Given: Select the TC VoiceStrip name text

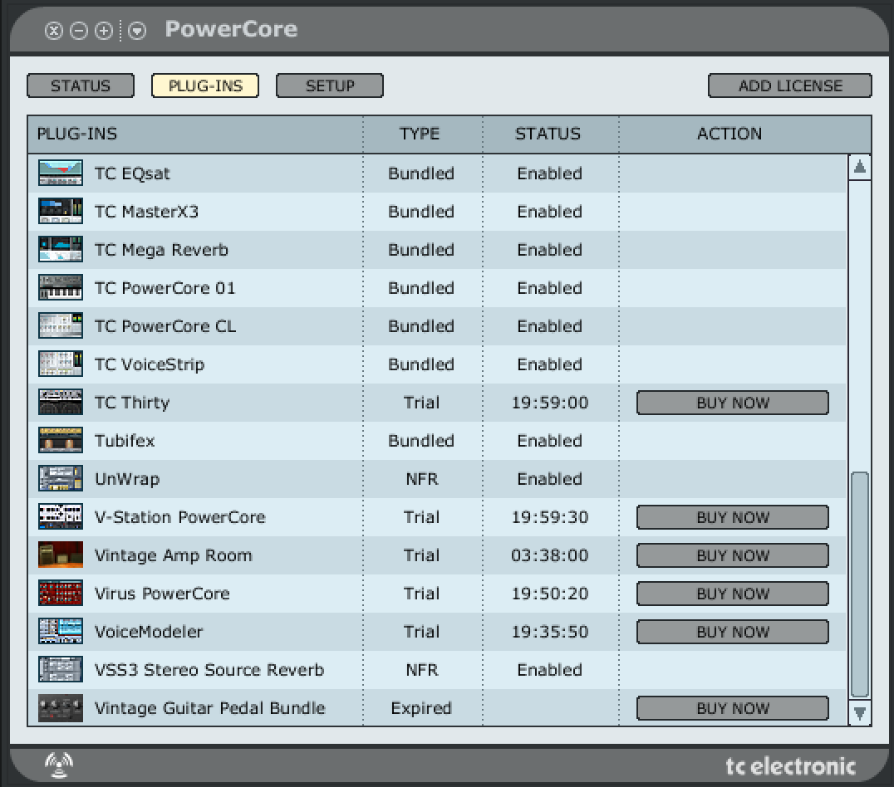Looking at the screenshot, I should tap(150, 364).
